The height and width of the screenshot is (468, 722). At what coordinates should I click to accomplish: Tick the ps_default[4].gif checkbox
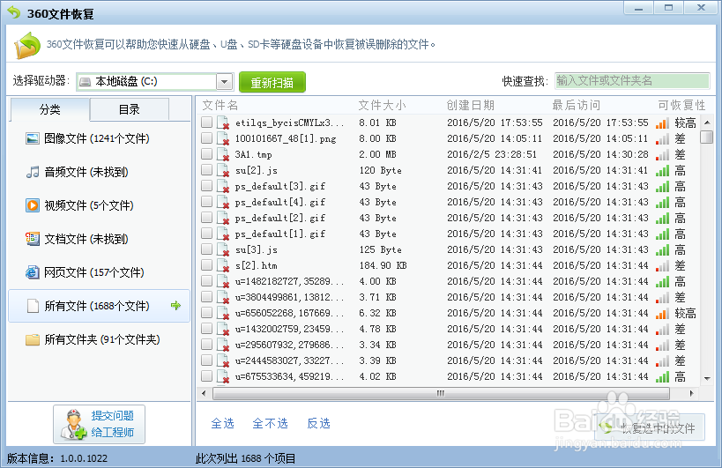click(207, 202)
